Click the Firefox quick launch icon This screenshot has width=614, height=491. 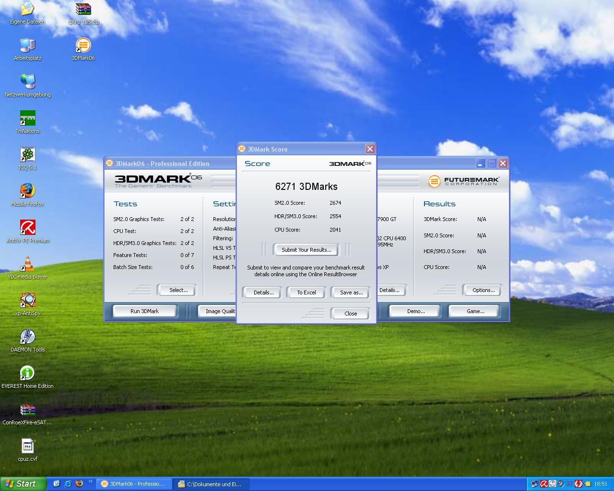tap(79, 484)
